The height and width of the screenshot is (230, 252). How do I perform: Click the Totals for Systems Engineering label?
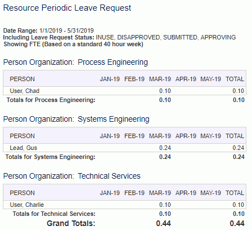coord(50,157)
